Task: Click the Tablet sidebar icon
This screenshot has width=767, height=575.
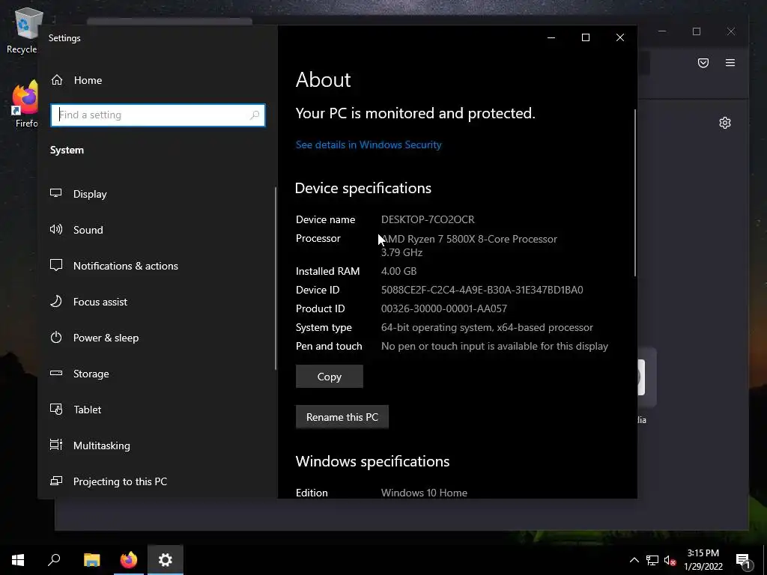Action: coord(56,410)
